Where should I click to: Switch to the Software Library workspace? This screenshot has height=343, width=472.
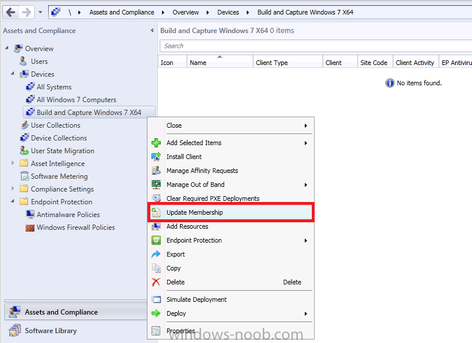point(76,331)
